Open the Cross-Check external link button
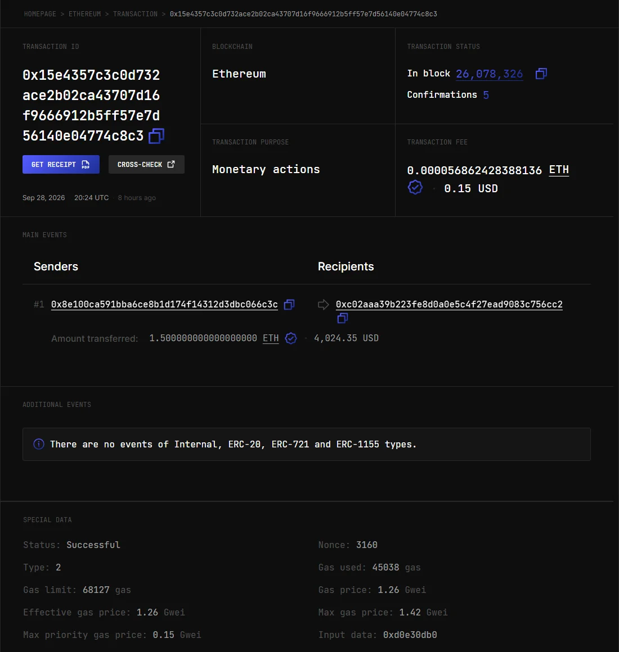 146,164
